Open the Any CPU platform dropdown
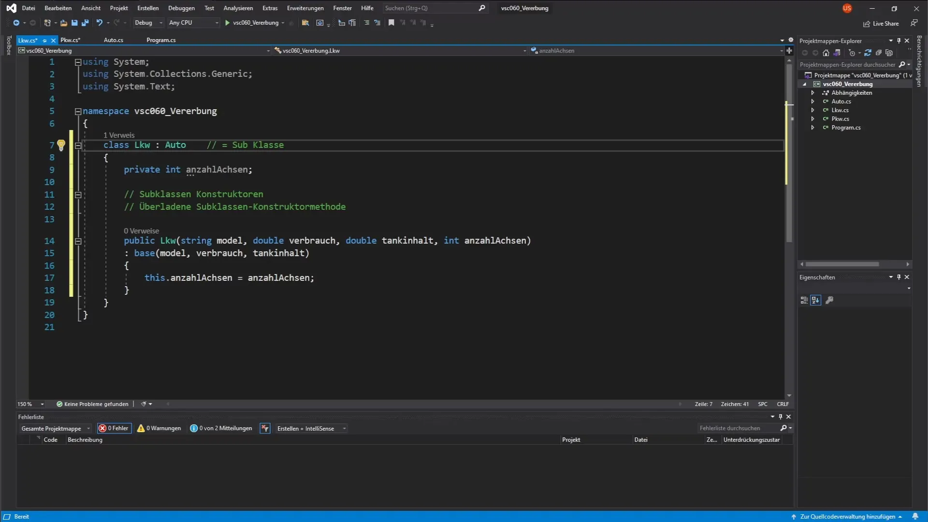928x522 pixels. (x=193, y=23)
